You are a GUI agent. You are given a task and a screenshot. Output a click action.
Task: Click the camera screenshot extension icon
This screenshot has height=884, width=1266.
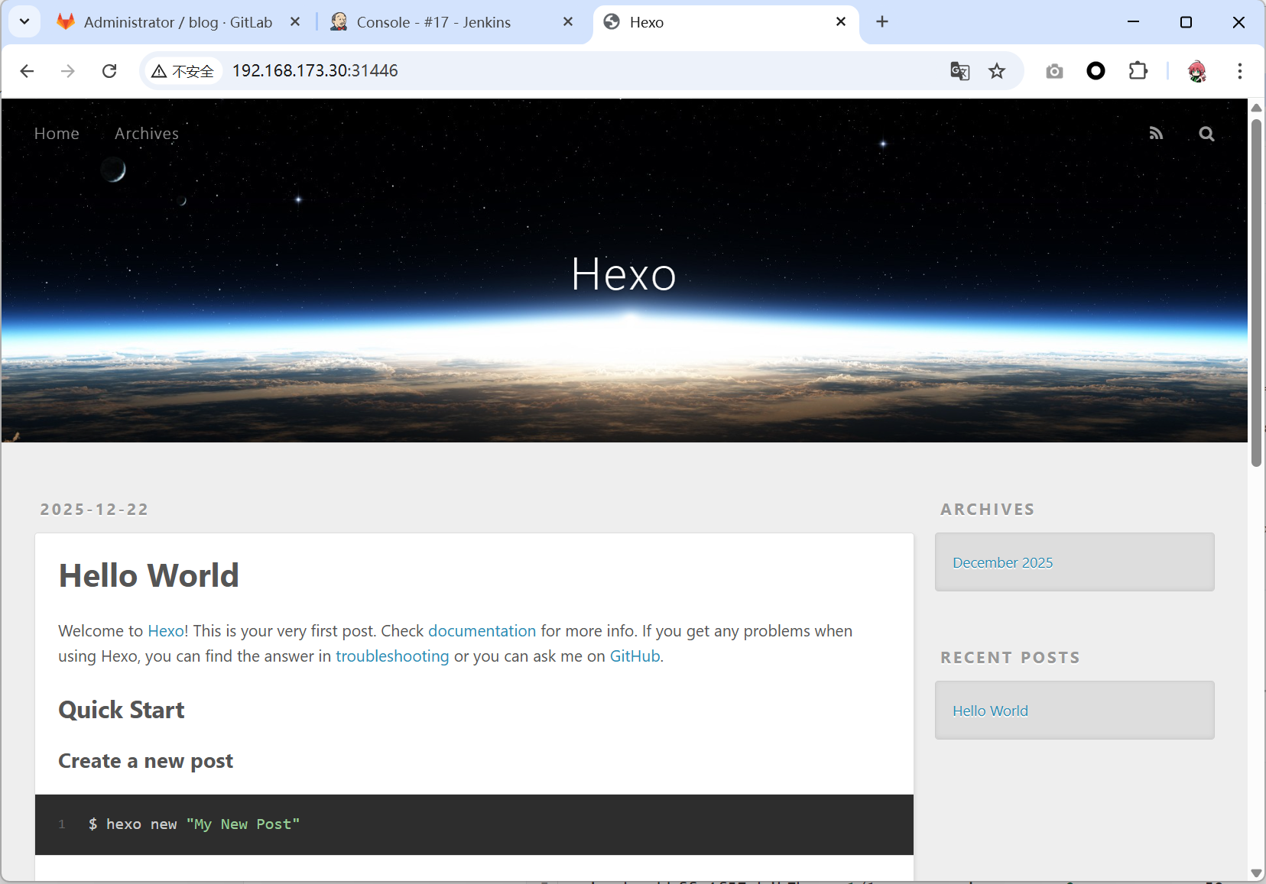pos(1054,71)
